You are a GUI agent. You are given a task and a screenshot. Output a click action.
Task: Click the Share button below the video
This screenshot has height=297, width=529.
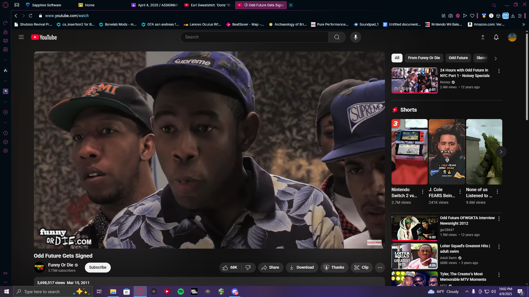point(271,267)
